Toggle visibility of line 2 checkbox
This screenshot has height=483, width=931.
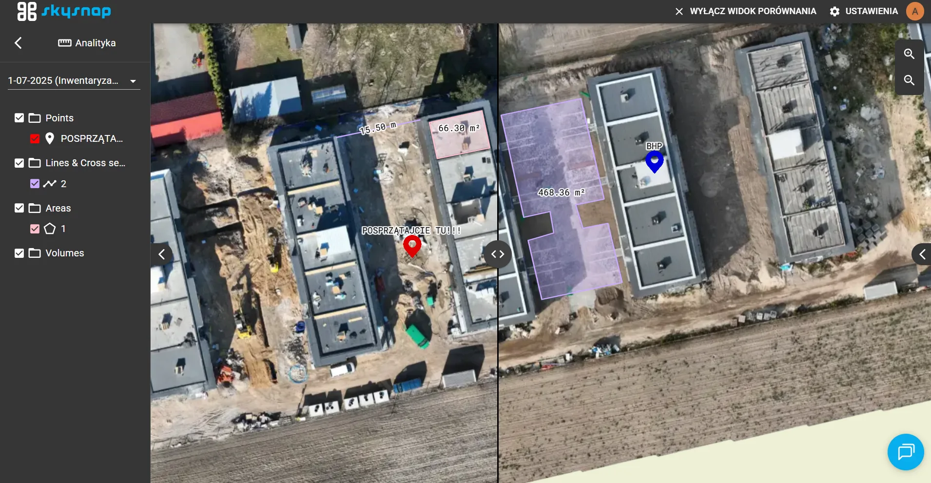[35, 184]
